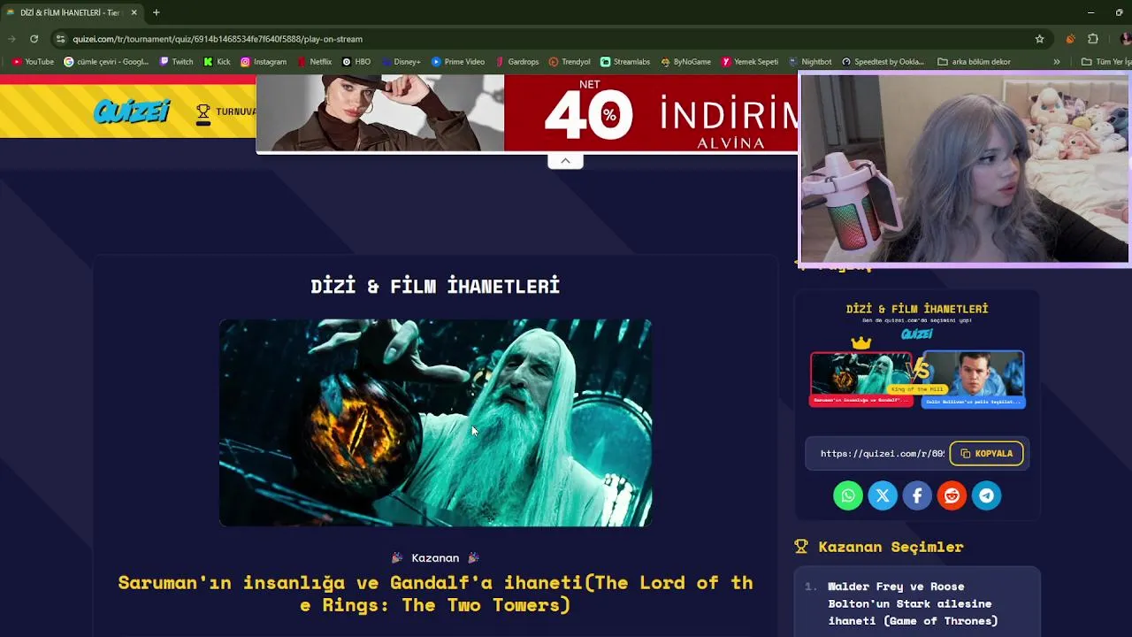Open the Gardrops bookmark
Screen dimensions: 1132x637
(x=517, y=62)
